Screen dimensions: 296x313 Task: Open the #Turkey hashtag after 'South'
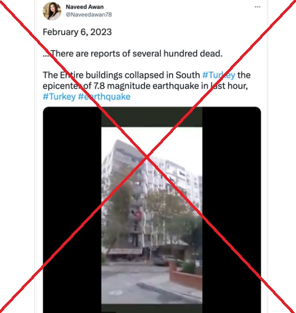(219, 75)
